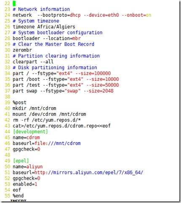This screenshot has height=203, width=181.
Task: Place cursor on 'clearpart --all'
Action: pyautogui.click(x=33, y=61)
